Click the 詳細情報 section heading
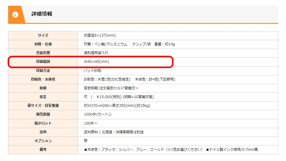This screenshot has height=161, width=286. click(x=42, y=14)
